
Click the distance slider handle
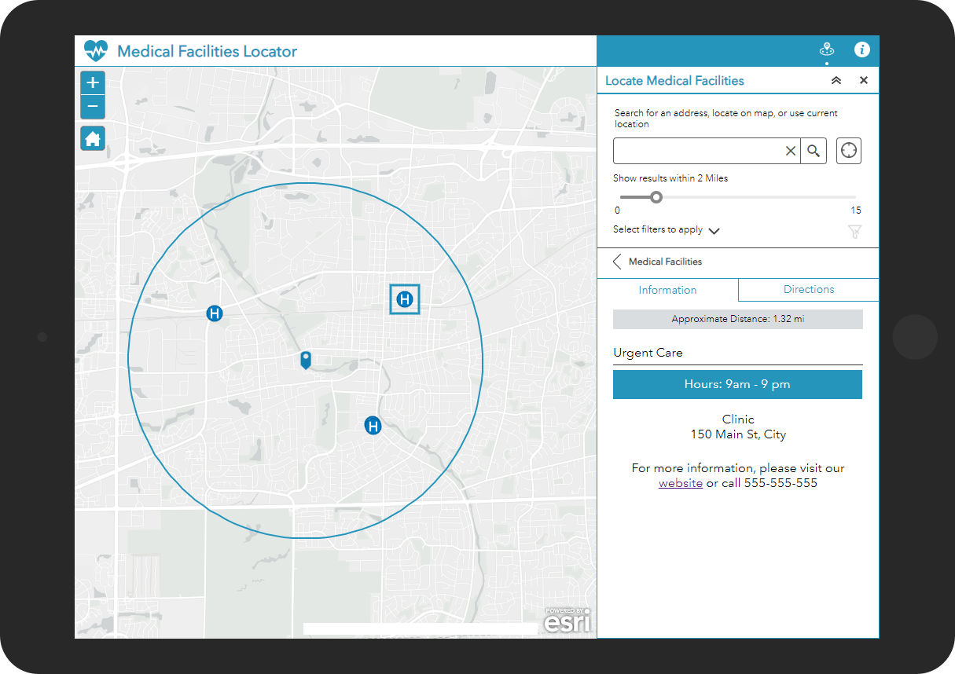coord(656,197)
